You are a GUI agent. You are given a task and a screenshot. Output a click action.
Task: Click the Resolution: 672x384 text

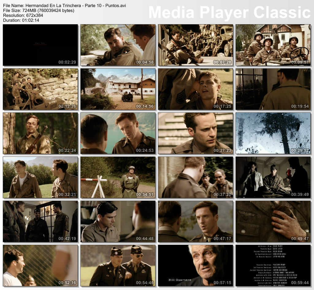point(23,15)
